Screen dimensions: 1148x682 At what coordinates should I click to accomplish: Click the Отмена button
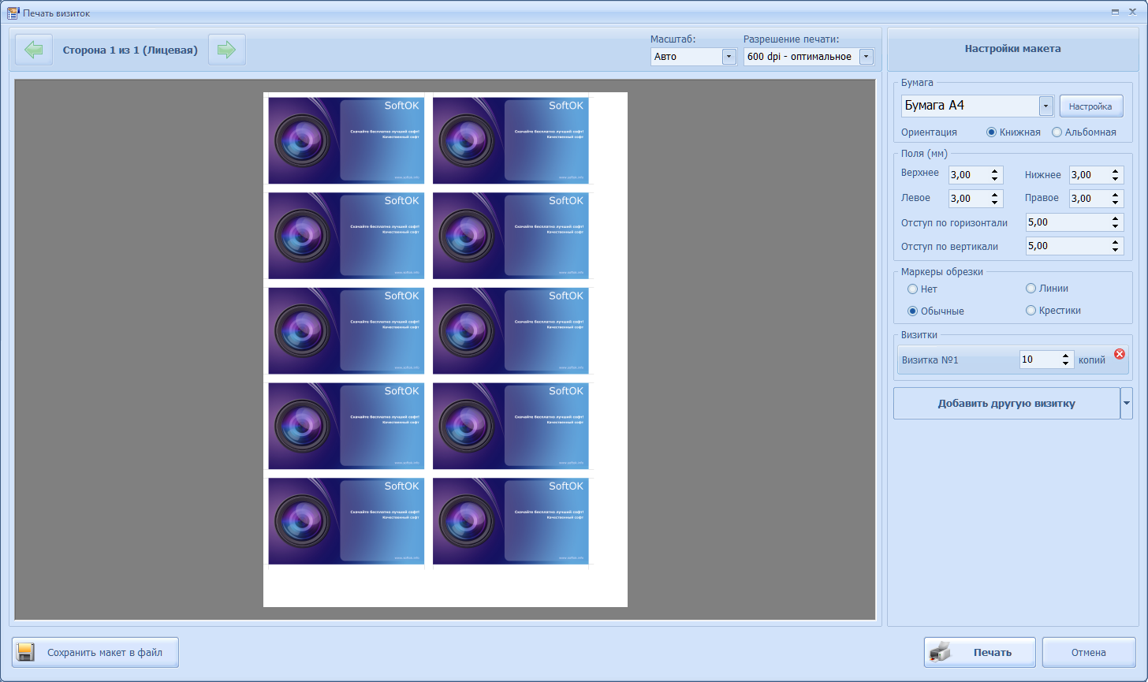1089,652
